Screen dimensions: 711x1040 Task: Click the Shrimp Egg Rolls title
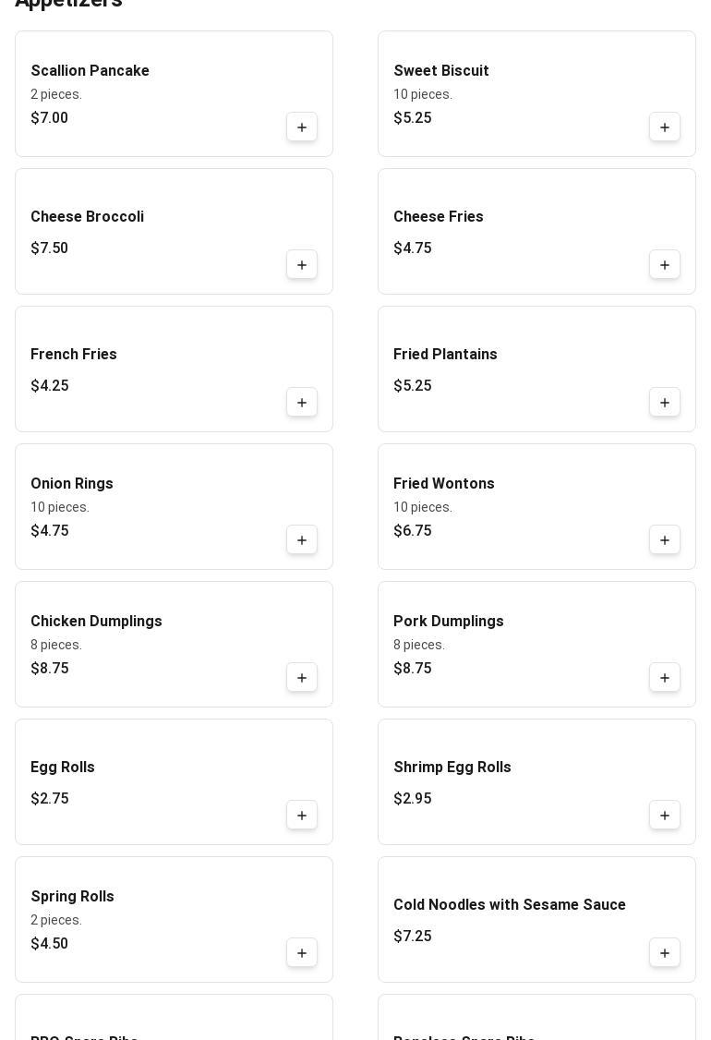coord(452,768)
